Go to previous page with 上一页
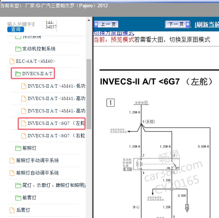The height and width of the screenshot is (218, 219). [106, 24]
